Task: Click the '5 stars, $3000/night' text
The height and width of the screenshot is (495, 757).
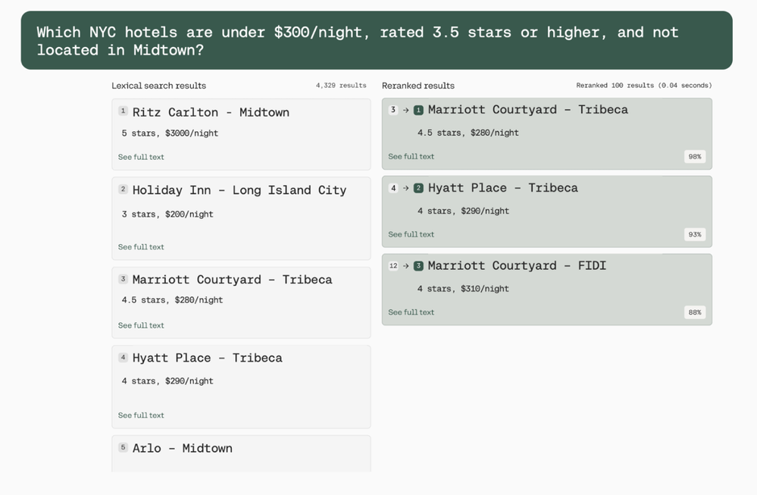Action: (170, 133)
